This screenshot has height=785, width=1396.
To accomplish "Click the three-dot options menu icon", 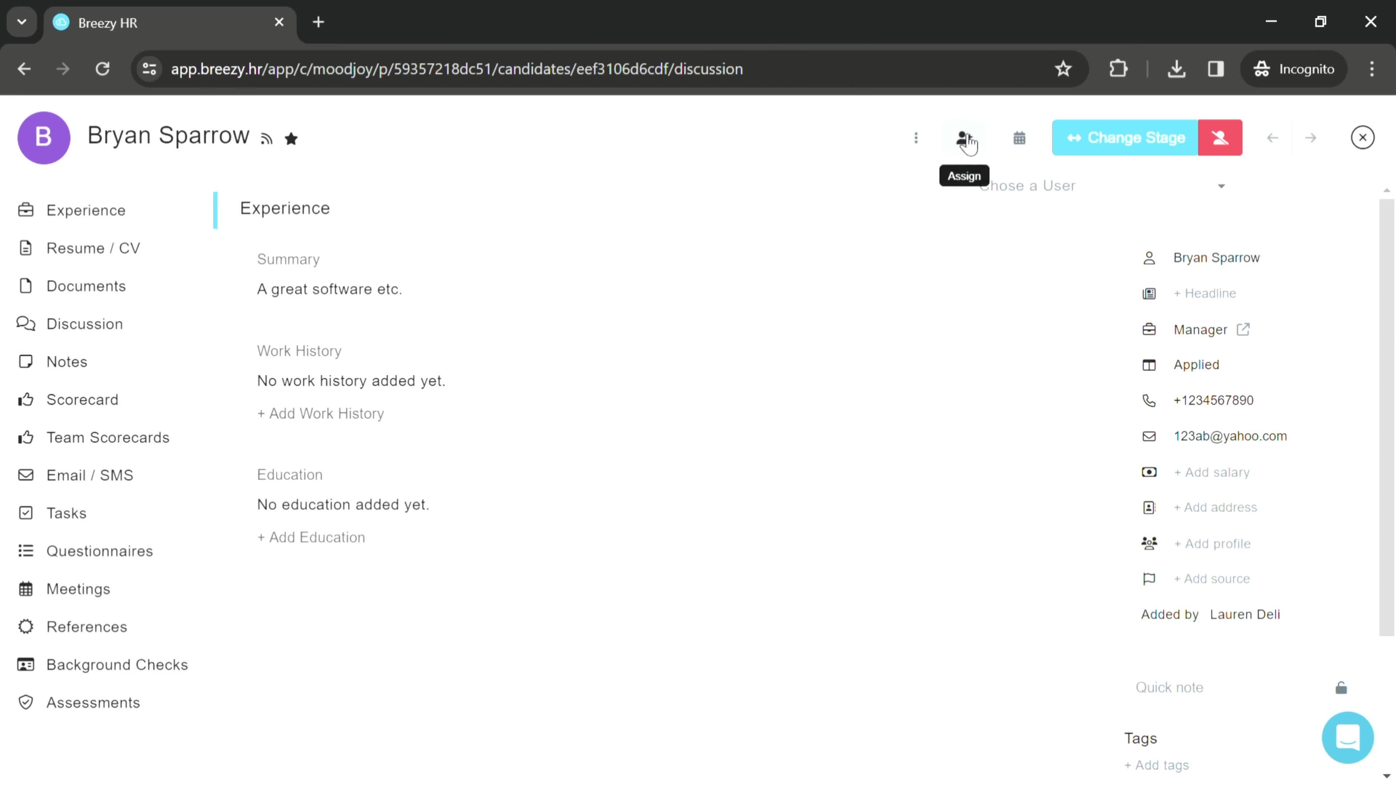I will [x=916, y=137].
